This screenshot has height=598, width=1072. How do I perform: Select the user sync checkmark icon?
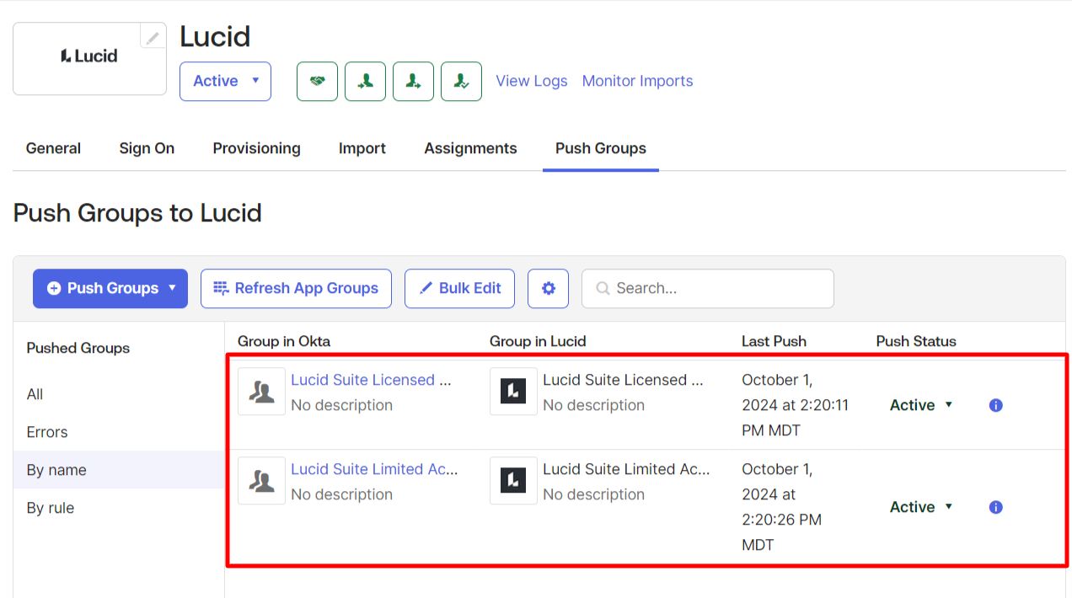461,81
